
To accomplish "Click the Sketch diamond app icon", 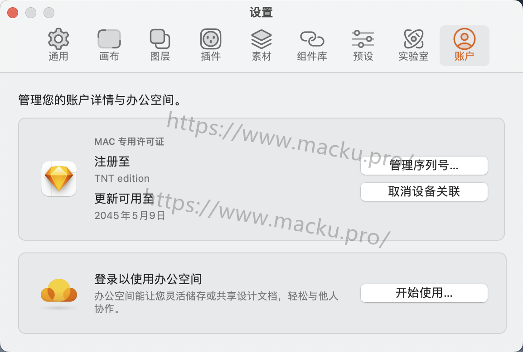I will 59,179.
